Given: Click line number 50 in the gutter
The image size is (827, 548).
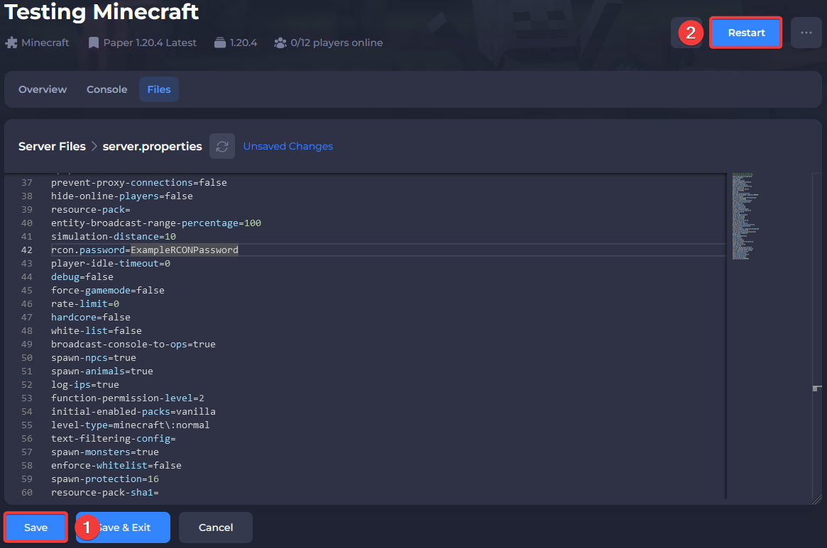Looking at the screenshot, I should tap(26, 357).
